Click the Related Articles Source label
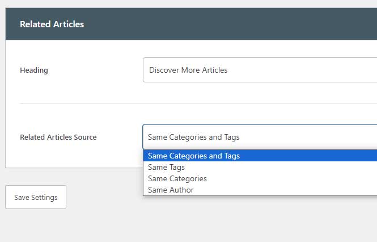The image size is (377, 242). (58, 137)
